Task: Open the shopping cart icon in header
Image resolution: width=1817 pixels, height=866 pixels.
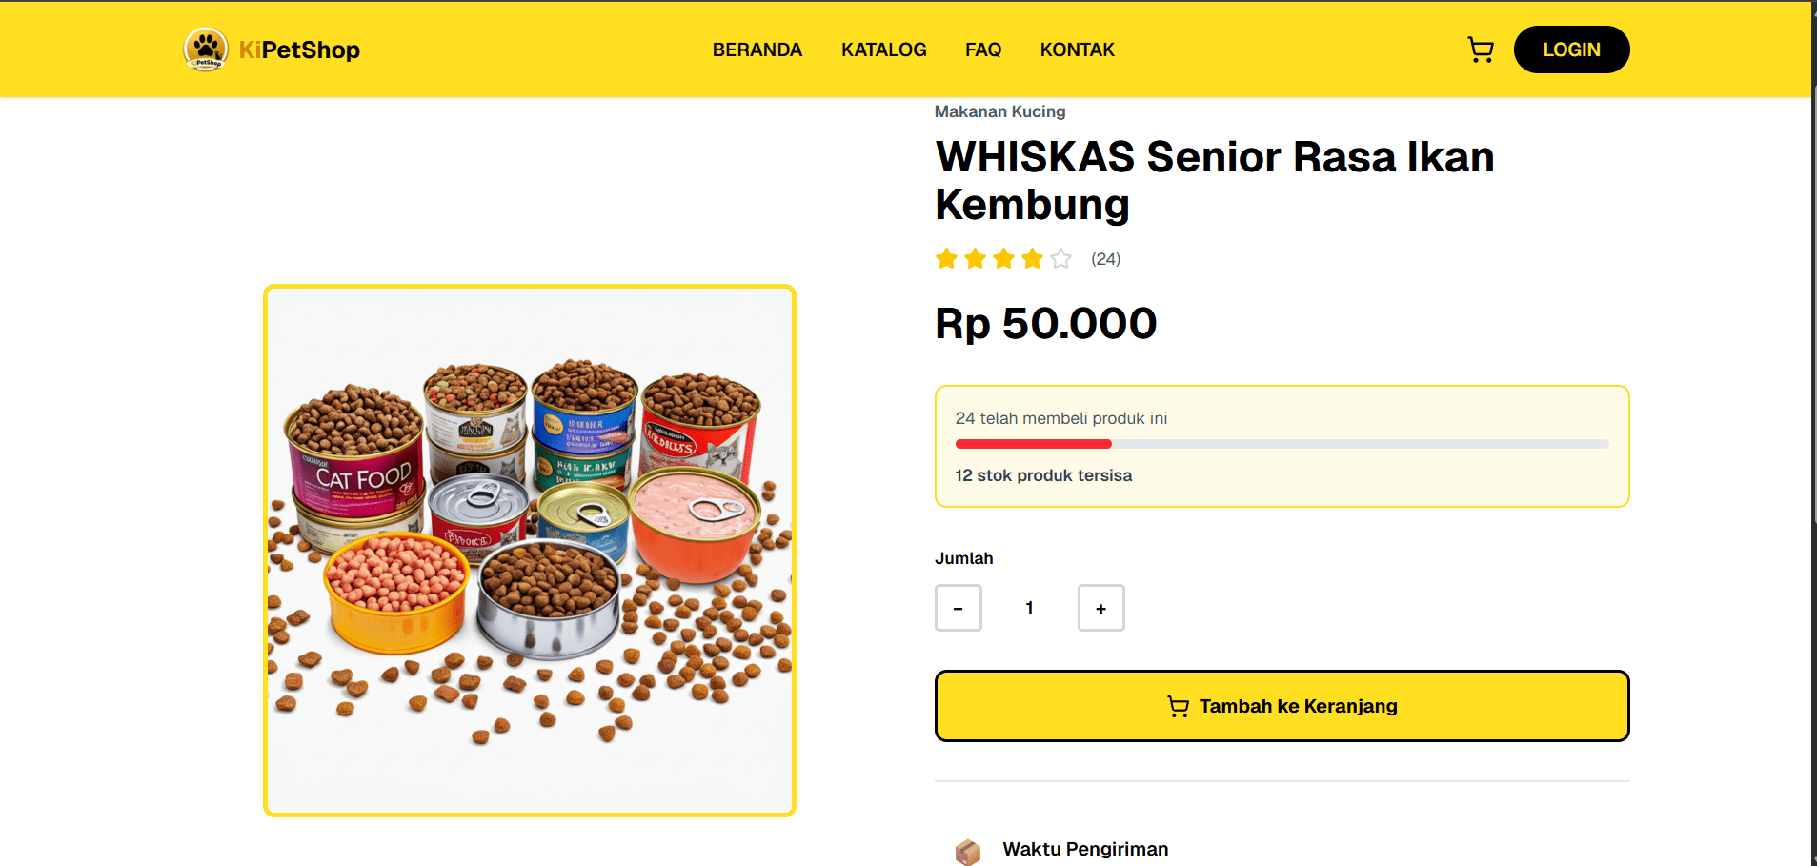Action: 1481,50
